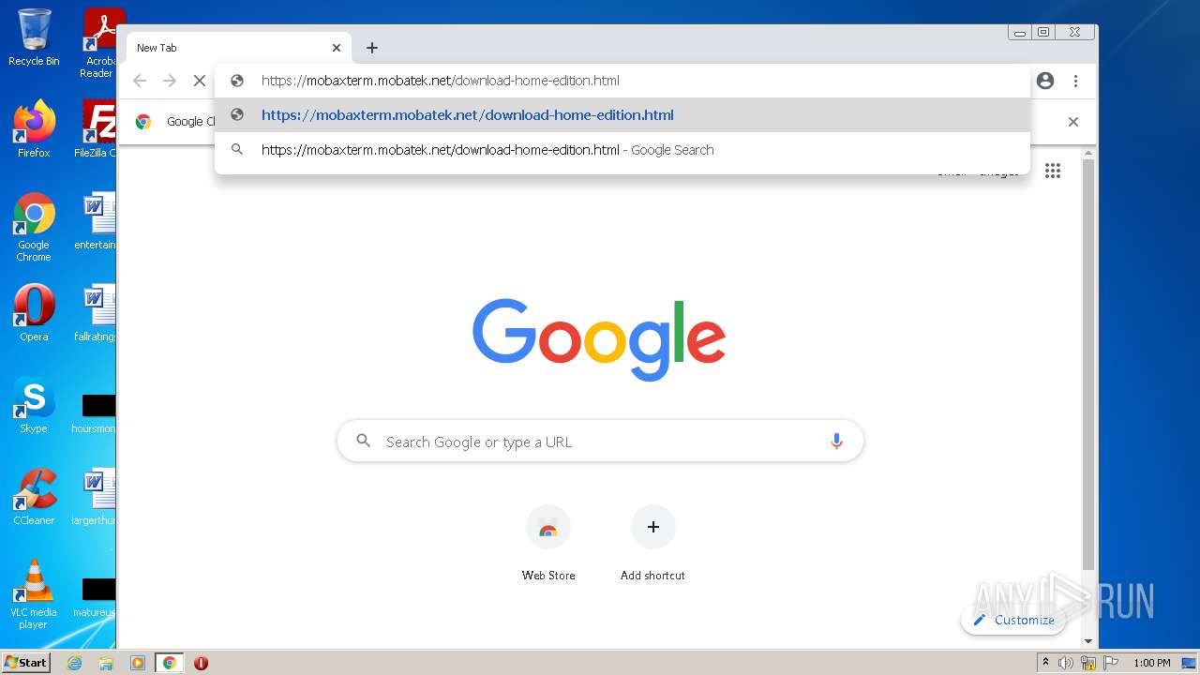Open Windows Media Player from the taskbar
Viewport: 1200px width, 675px height.
pyautogui.click(x=138, y=663)
